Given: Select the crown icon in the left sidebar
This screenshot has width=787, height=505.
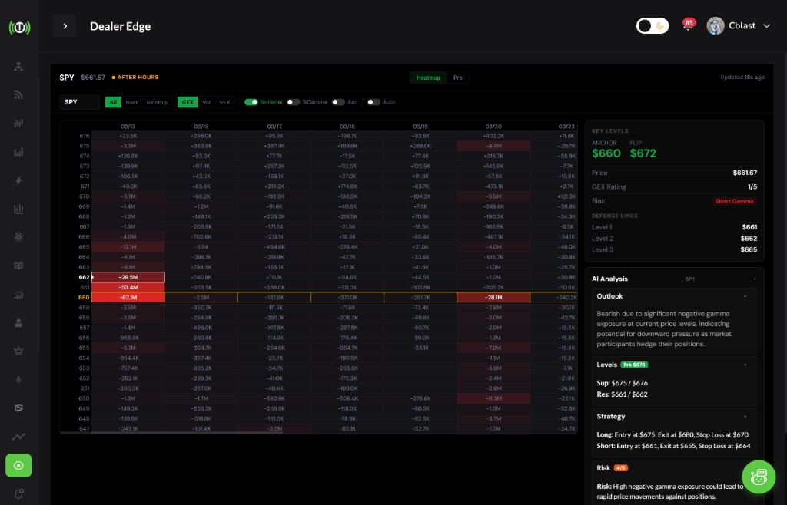Looking at the screenshot, I should point(18,351).
